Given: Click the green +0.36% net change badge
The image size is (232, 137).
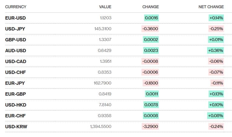Looking at the screenshot, I should pos(215,50).
